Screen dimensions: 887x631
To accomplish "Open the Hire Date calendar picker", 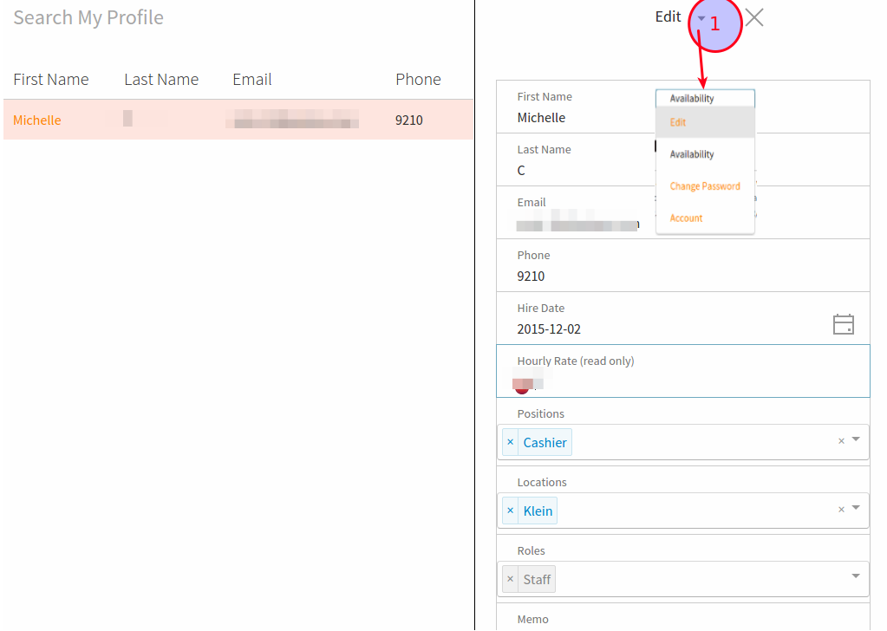I will 843,324.
